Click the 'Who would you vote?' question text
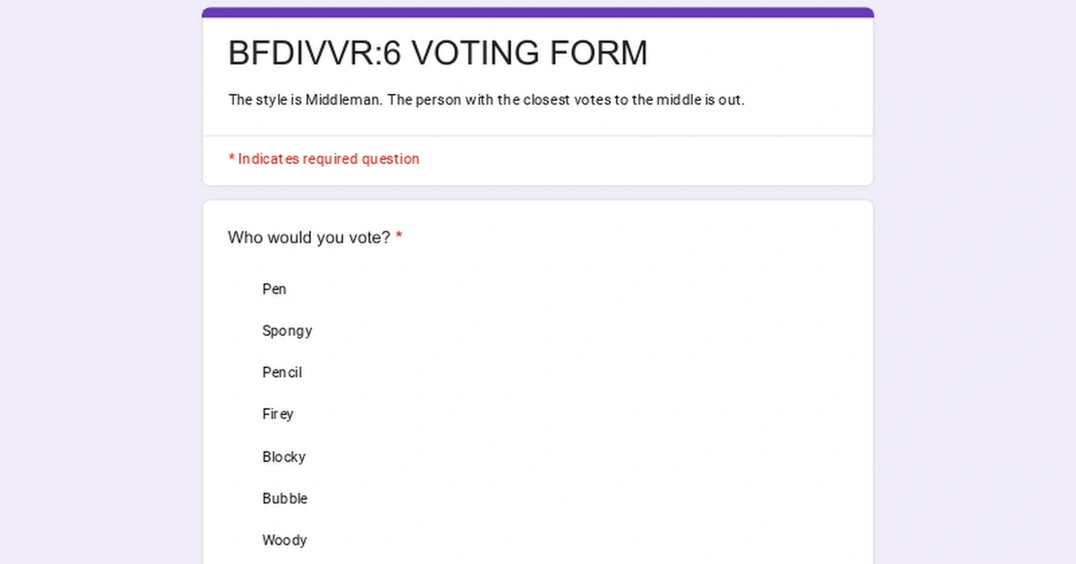The image size is (1076, 564). point(308,238)
